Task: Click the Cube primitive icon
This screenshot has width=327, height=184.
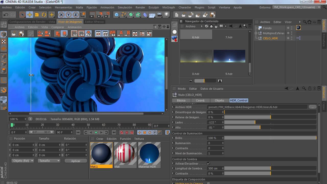Action: coord(116,15)
